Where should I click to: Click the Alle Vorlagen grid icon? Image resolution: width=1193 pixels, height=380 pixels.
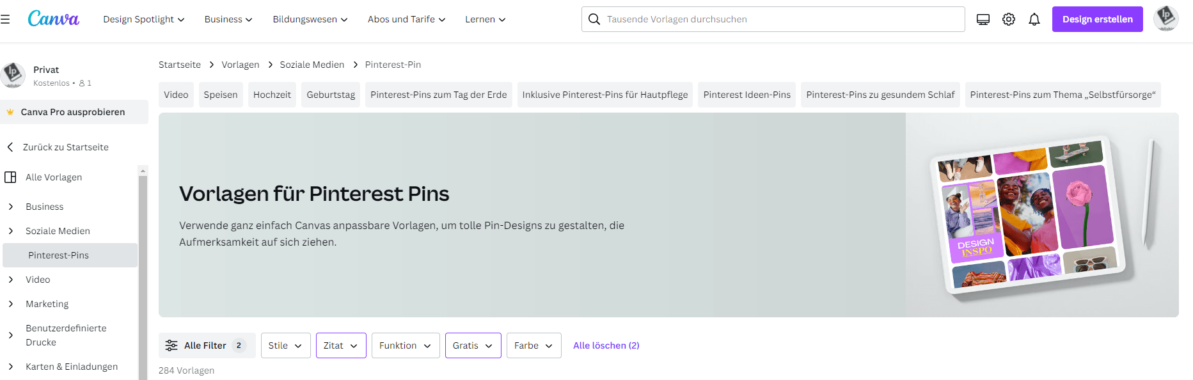point(10,177)
